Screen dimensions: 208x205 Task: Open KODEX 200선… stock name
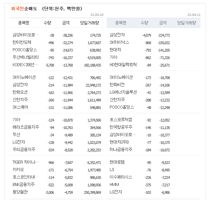click(25, 65)
